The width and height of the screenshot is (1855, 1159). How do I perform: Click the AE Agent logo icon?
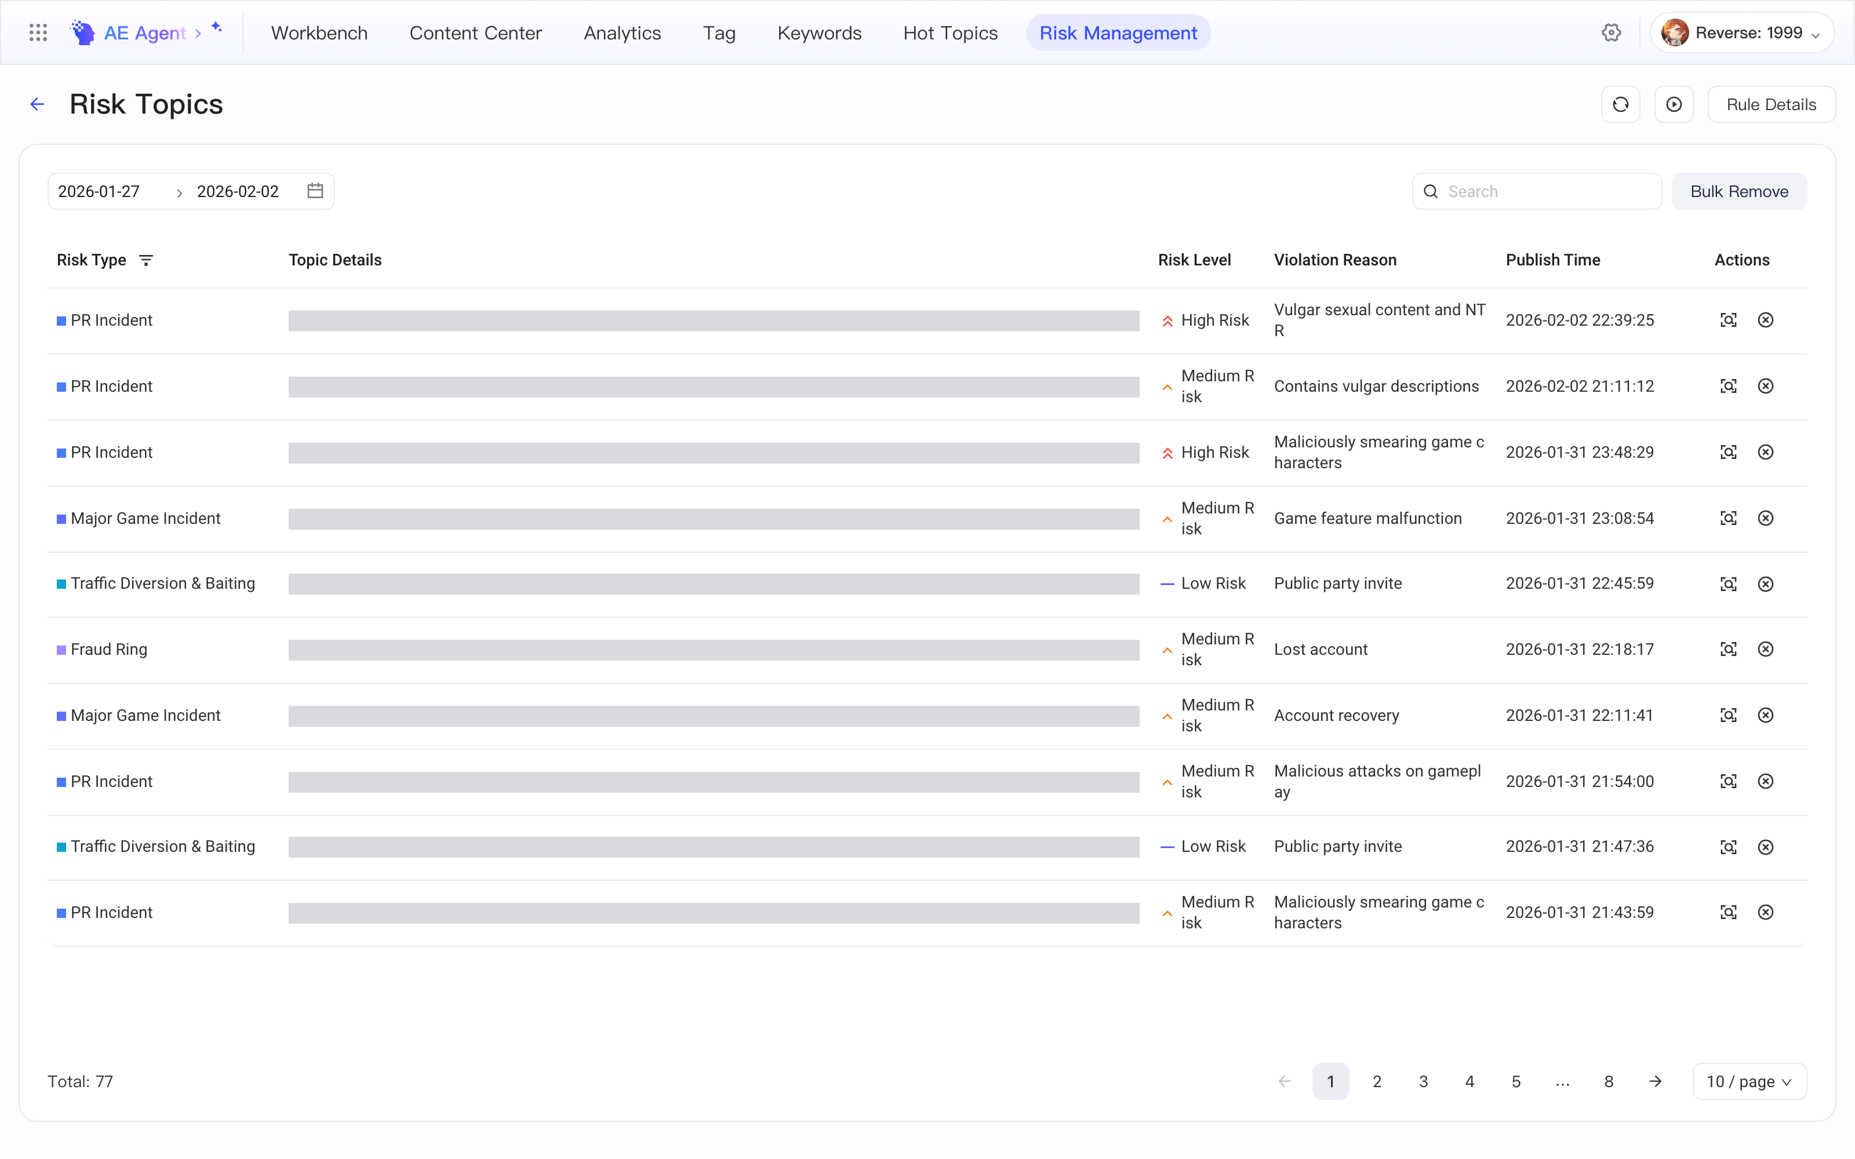83,33
